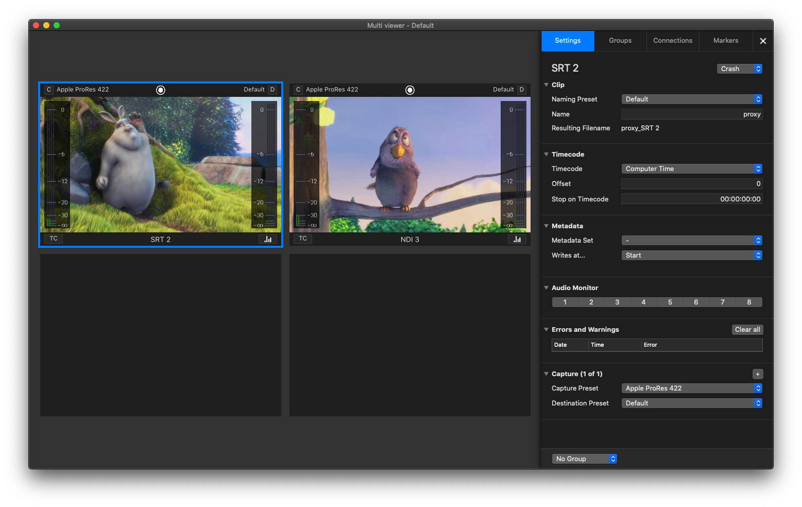Click the NDI 3 viewer name label
This screenshot has height=507, width=802.
[410, 240]
